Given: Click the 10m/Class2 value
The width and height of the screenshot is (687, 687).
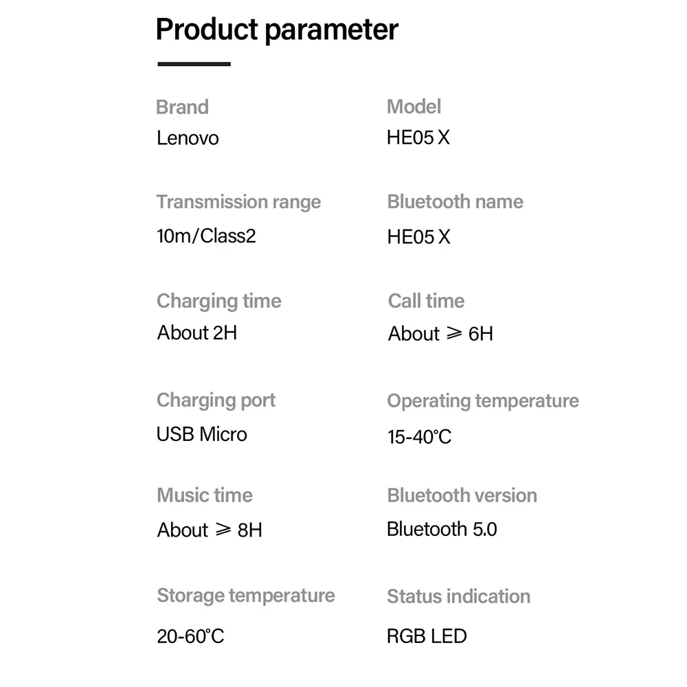Looking at the screenshot, I should [206, 236].
